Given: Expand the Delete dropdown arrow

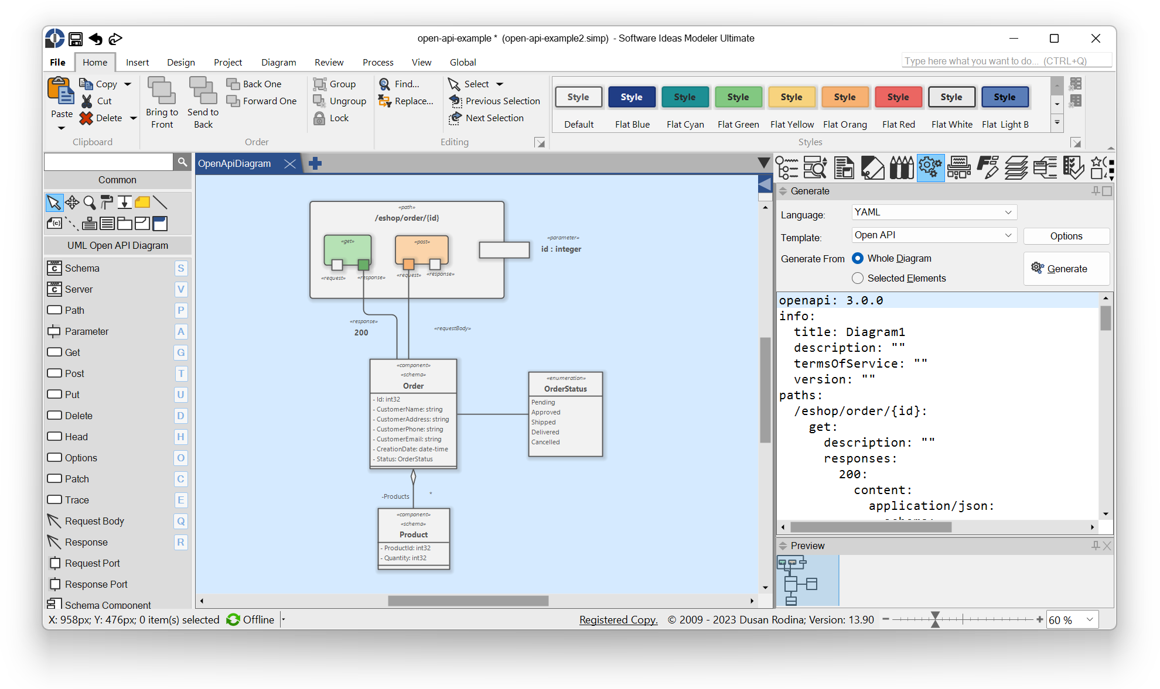Looking at the screenshot, I should point(133,118).
